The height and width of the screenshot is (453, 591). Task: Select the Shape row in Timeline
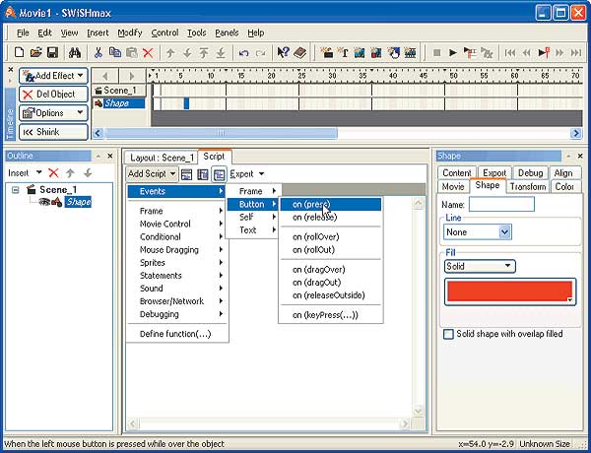[x=119, y=103]
